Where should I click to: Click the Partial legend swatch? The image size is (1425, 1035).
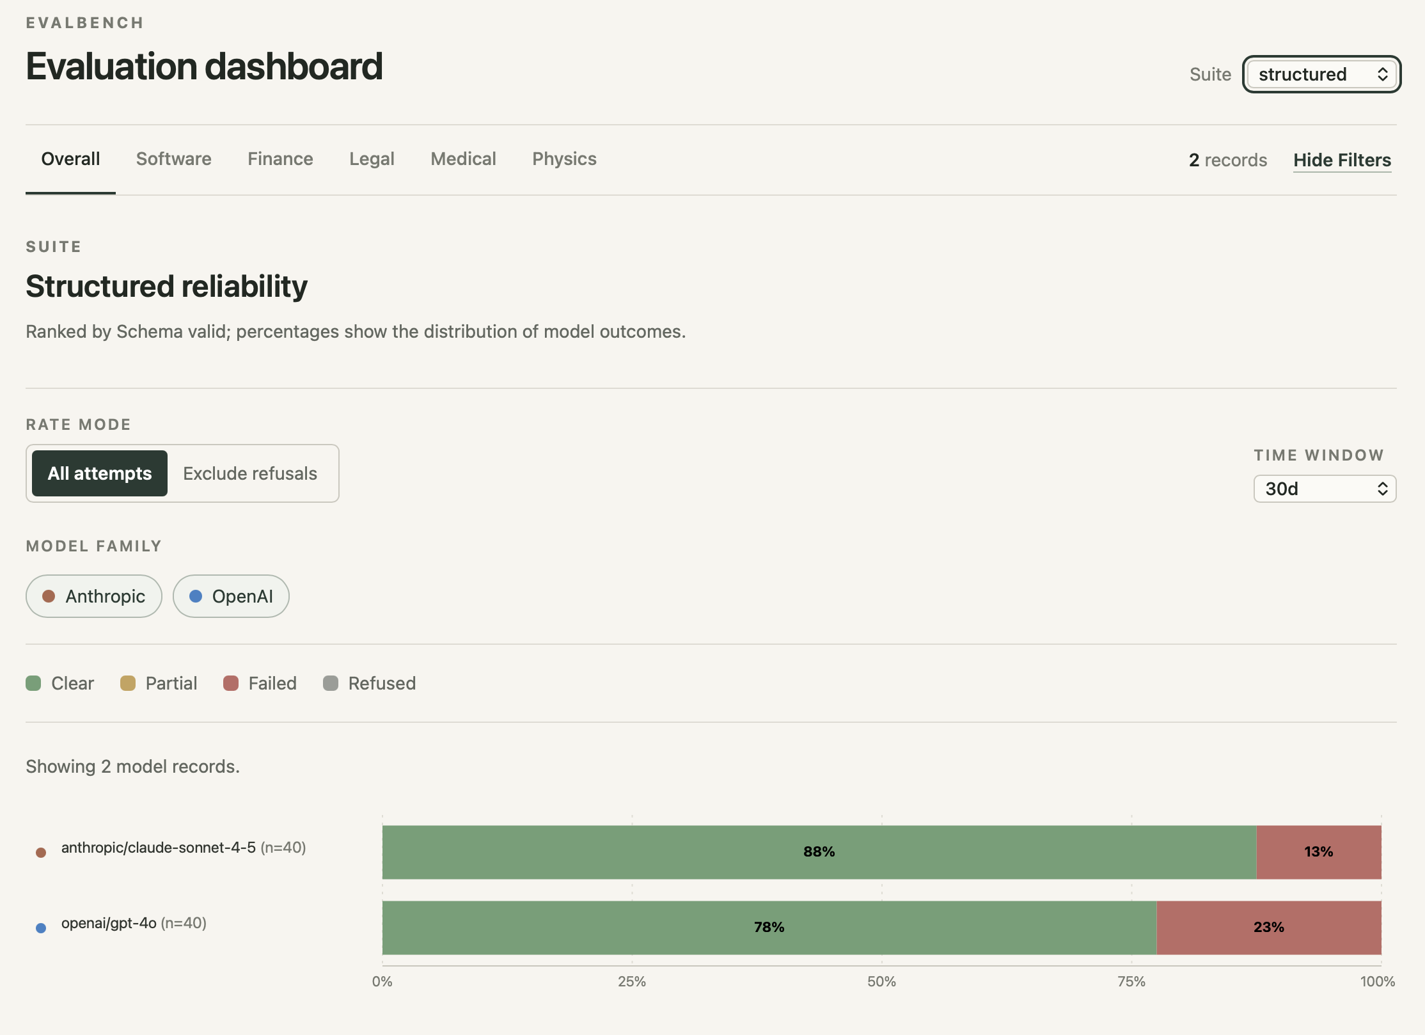[128, 683]
